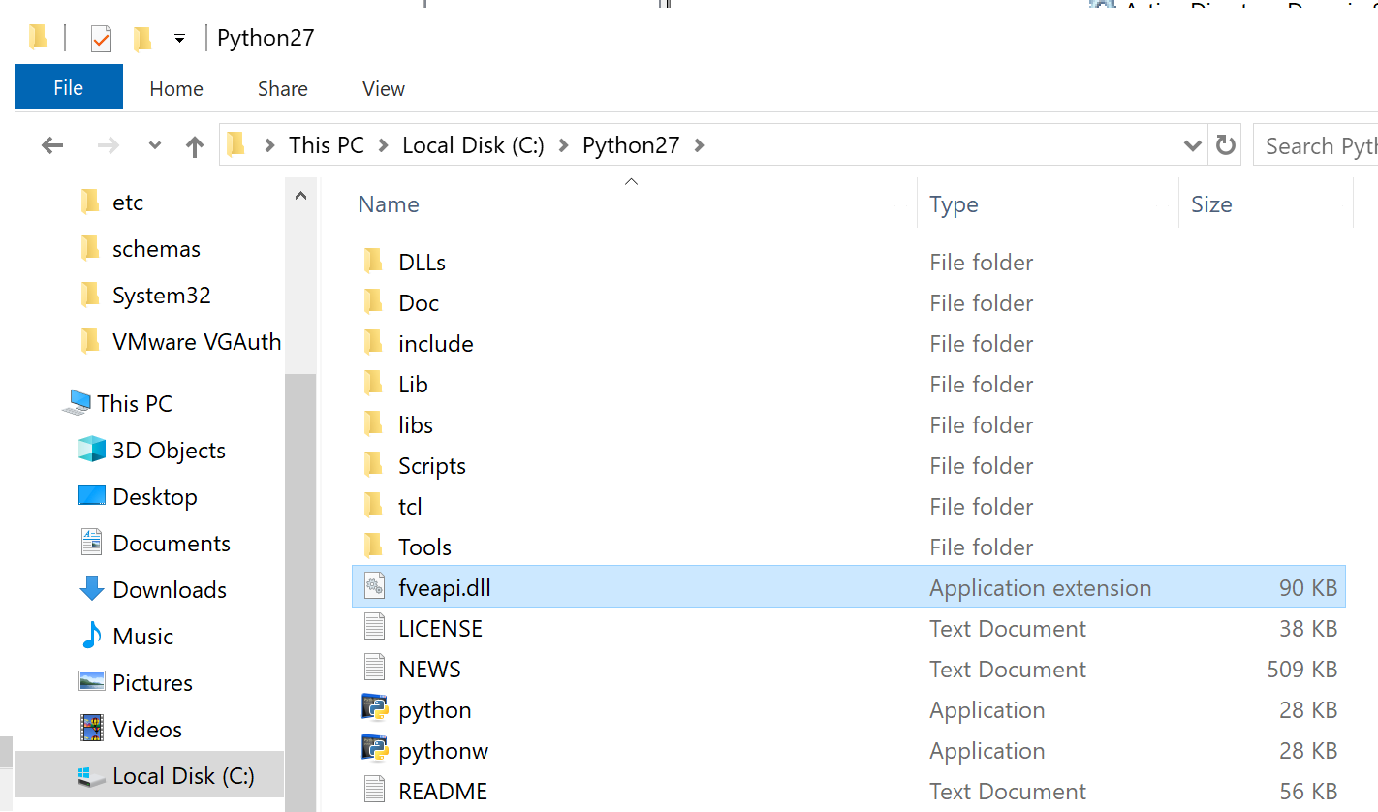The width and height of the screenshot is (1378, 812).
Task: Open the File menu tab
Action: tap(68, 87)
